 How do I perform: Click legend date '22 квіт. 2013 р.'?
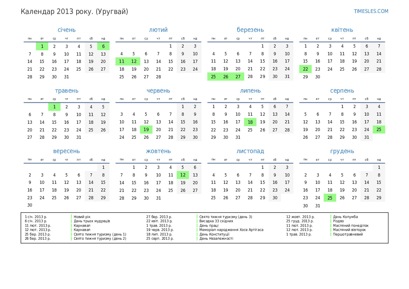(x=159, y=221)
